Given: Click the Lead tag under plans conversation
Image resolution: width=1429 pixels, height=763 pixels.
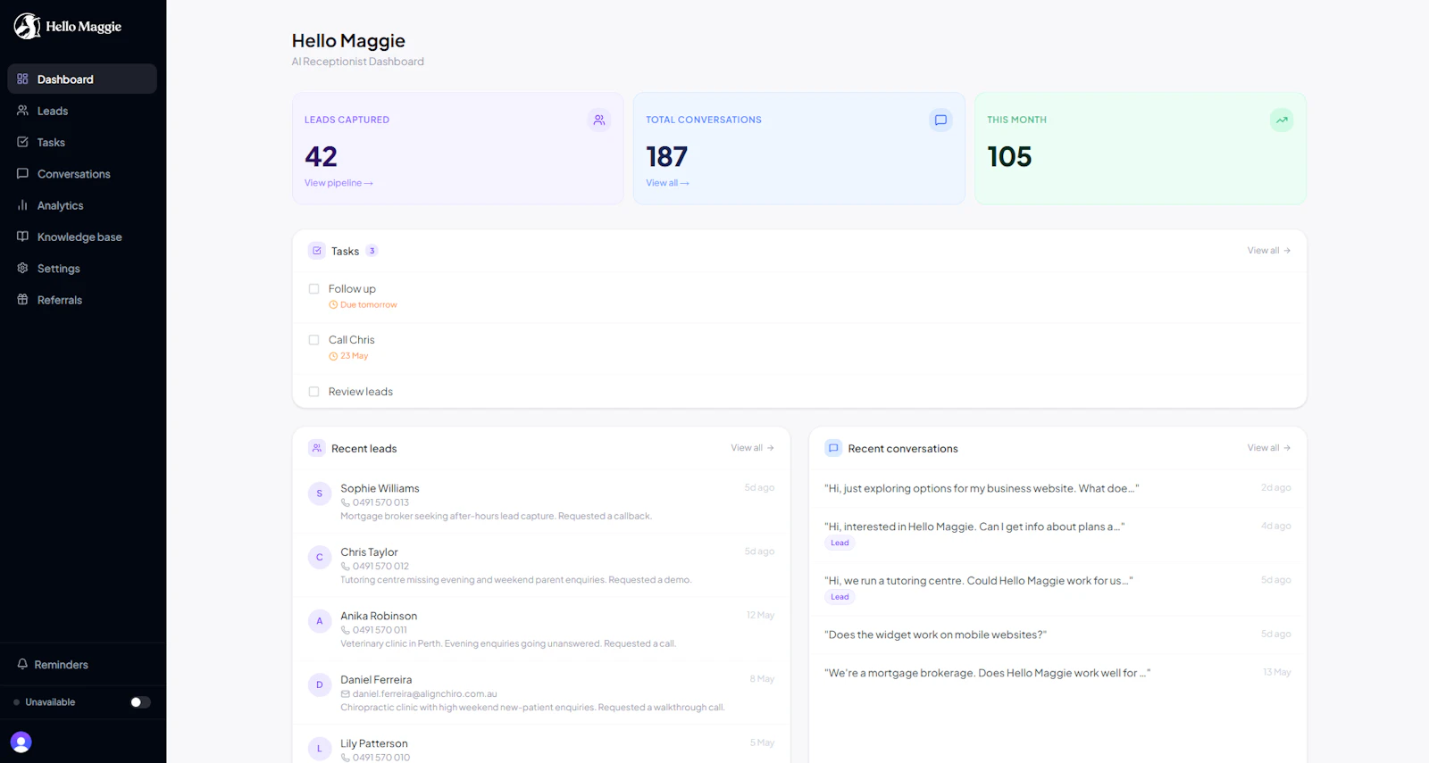Looking at the screenshot, I should (x=840, y=543).
